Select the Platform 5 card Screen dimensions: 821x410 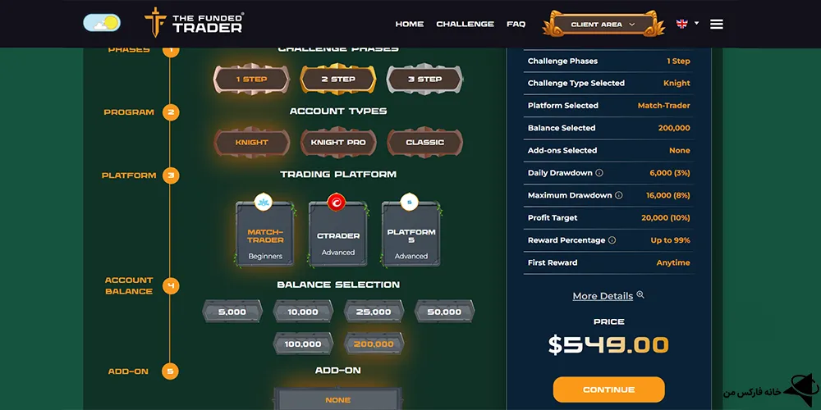pyautogui.click(x=411, y=235)
